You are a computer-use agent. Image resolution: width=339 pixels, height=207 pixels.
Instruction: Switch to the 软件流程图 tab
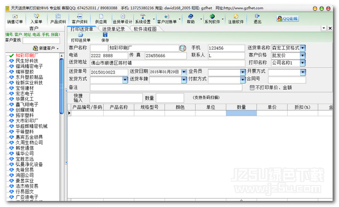coord(145,29)
